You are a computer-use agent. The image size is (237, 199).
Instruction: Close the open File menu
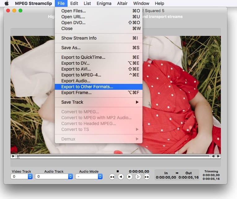[61, 3]
